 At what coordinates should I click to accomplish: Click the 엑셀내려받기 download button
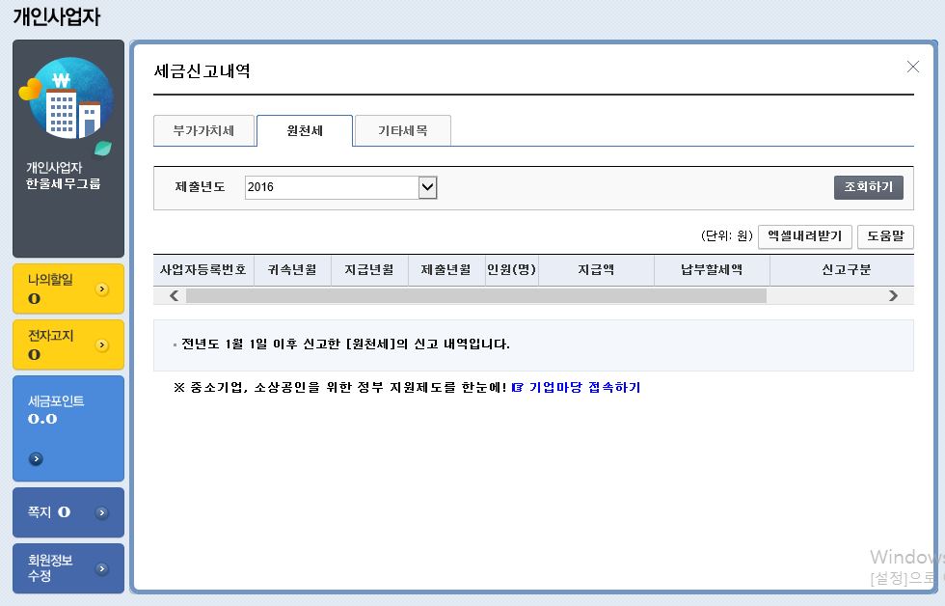(805, 236)
